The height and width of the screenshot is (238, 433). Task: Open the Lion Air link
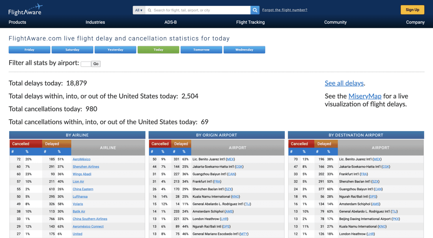pos(78,182)
